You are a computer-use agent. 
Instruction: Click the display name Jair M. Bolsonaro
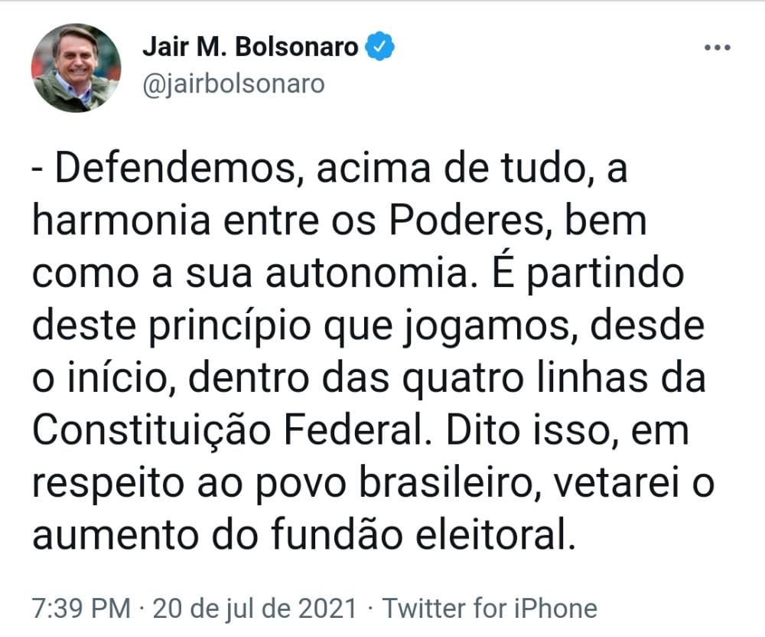[x=250, y=47]
